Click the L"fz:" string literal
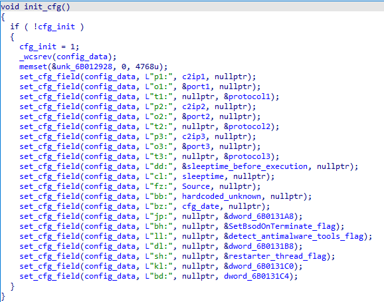Image resolution: width=384 pixels, height=302 pixels. click(159, 186)
